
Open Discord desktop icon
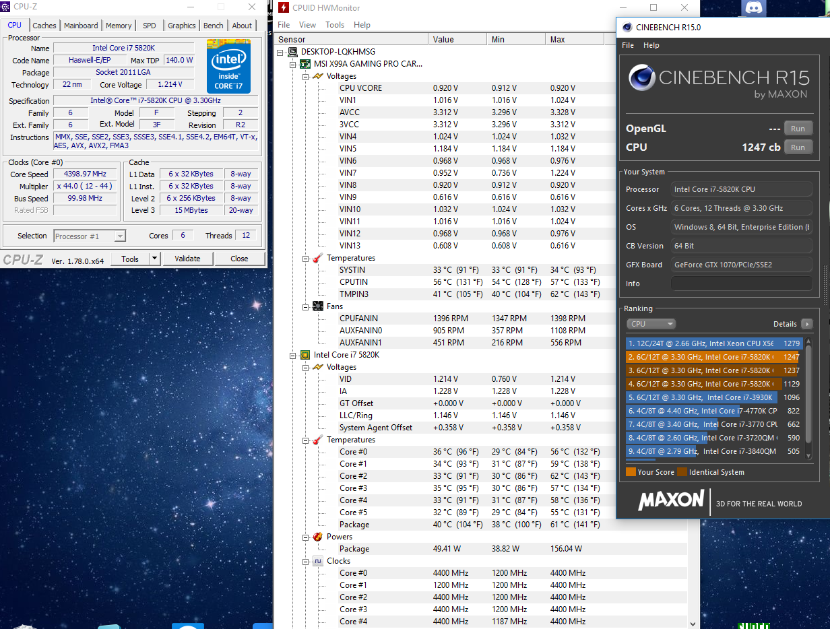[753, 8]
